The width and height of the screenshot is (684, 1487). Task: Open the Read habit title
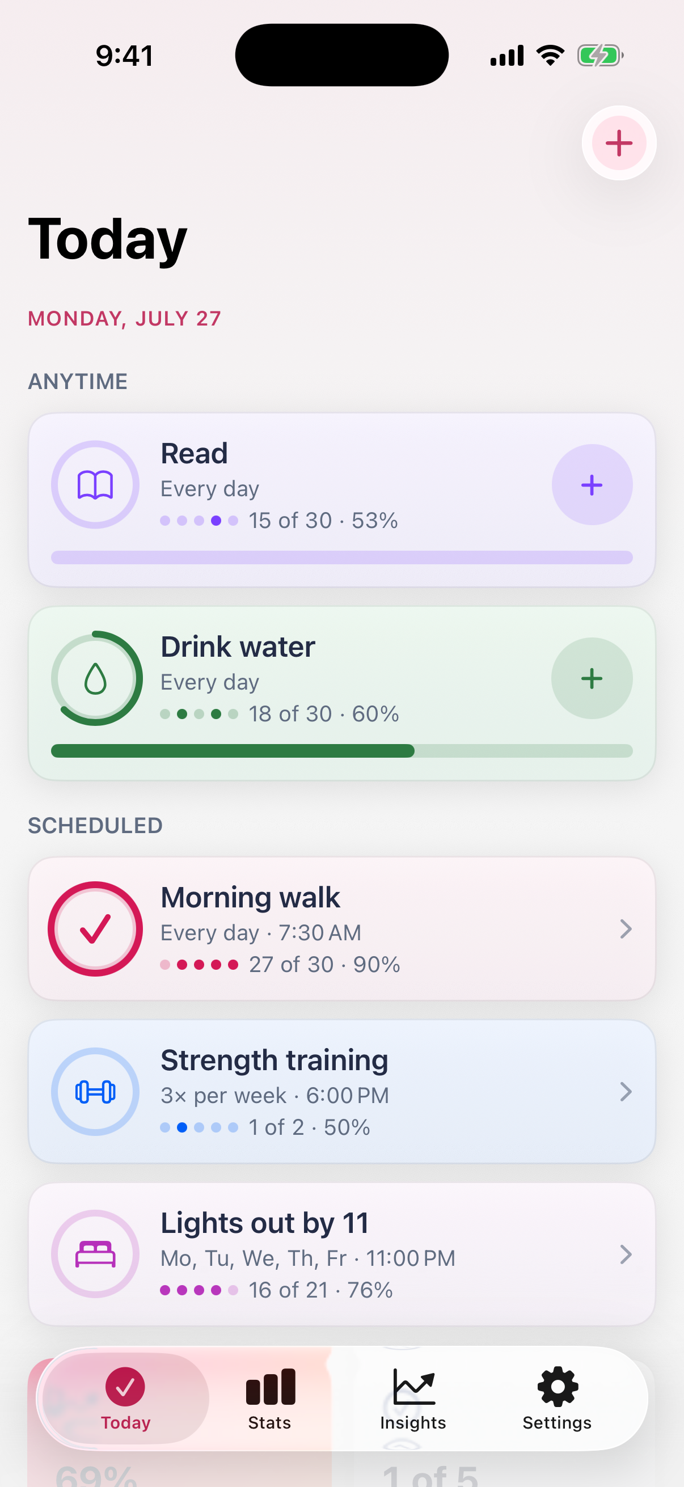[x=194, y=453]
